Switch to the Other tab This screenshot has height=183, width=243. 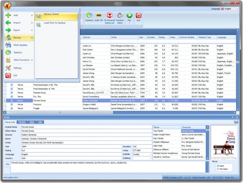point(32,122)
